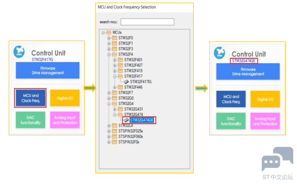Expand the STM32F407 subfolder
This screenshot has width=297, height=184.
[x=115, y=65]
